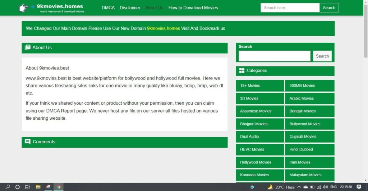Image resolution: width=368 pixels, height=191 pixels.
Task: Click the blue help circle tray icon
Action: 252,187
